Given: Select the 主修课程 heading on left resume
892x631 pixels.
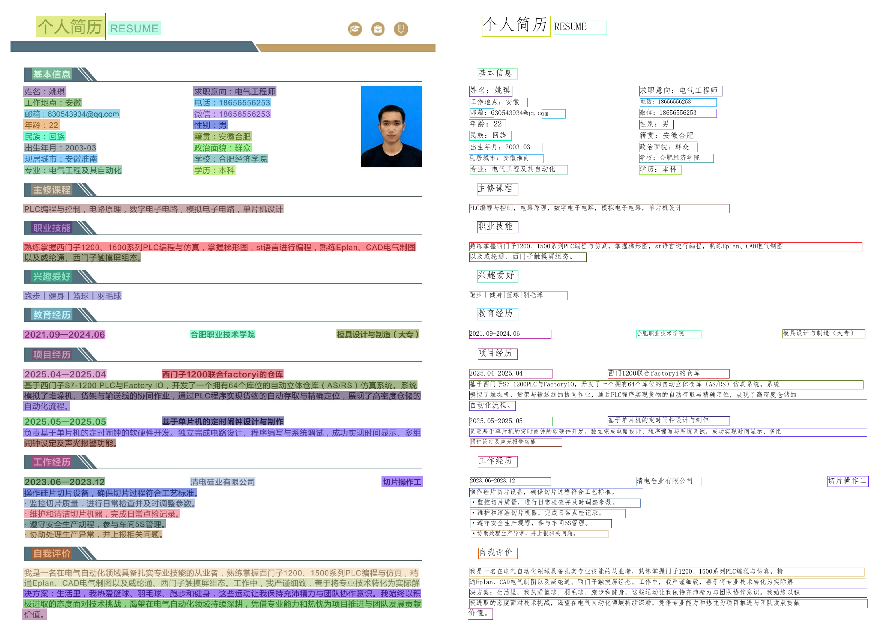Looking at the screenshot, I should [x=52, y=189].
